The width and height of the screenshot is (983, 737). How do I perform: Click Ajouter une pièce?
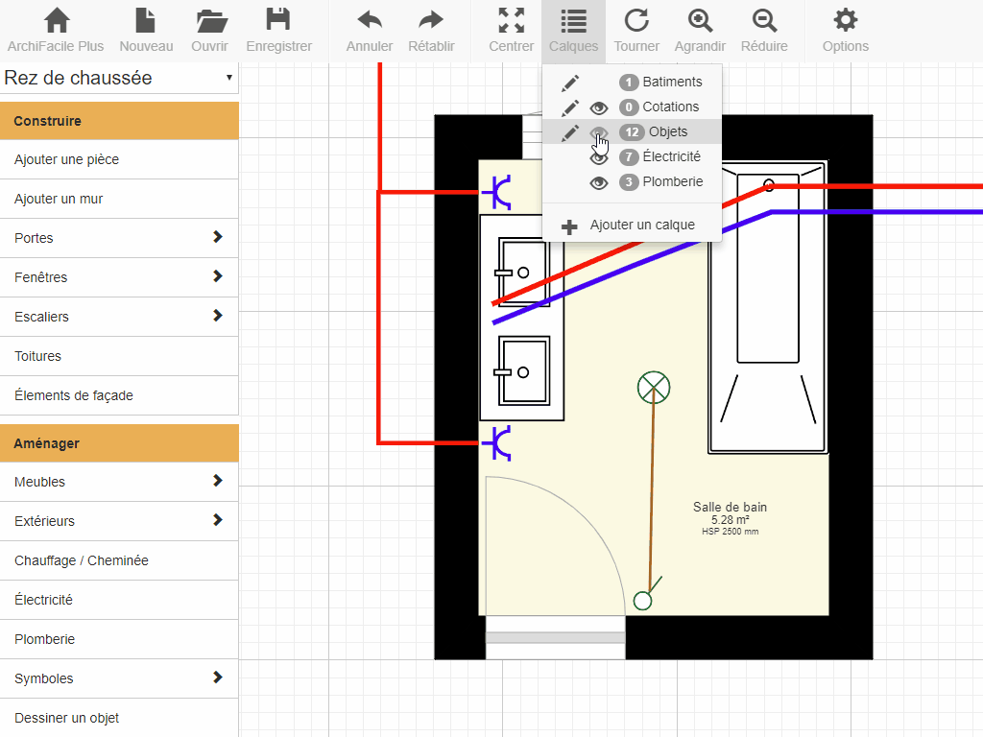pos(119,159)
